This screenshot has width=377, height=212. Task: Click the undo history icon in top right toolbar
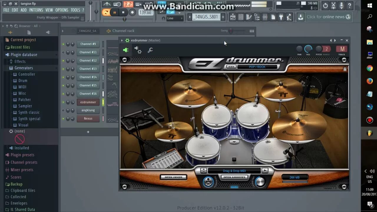(325, 5)
